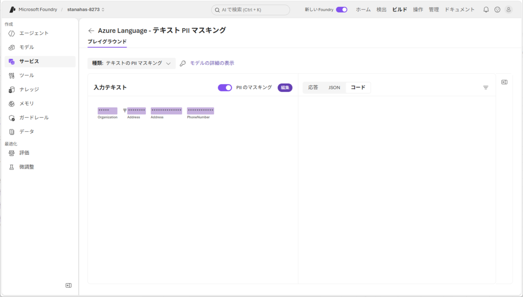
Task: Select the プレイグラウンド tab
Action: 107,41
